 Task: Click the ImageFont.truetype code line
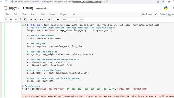click(x=55, y=46)
